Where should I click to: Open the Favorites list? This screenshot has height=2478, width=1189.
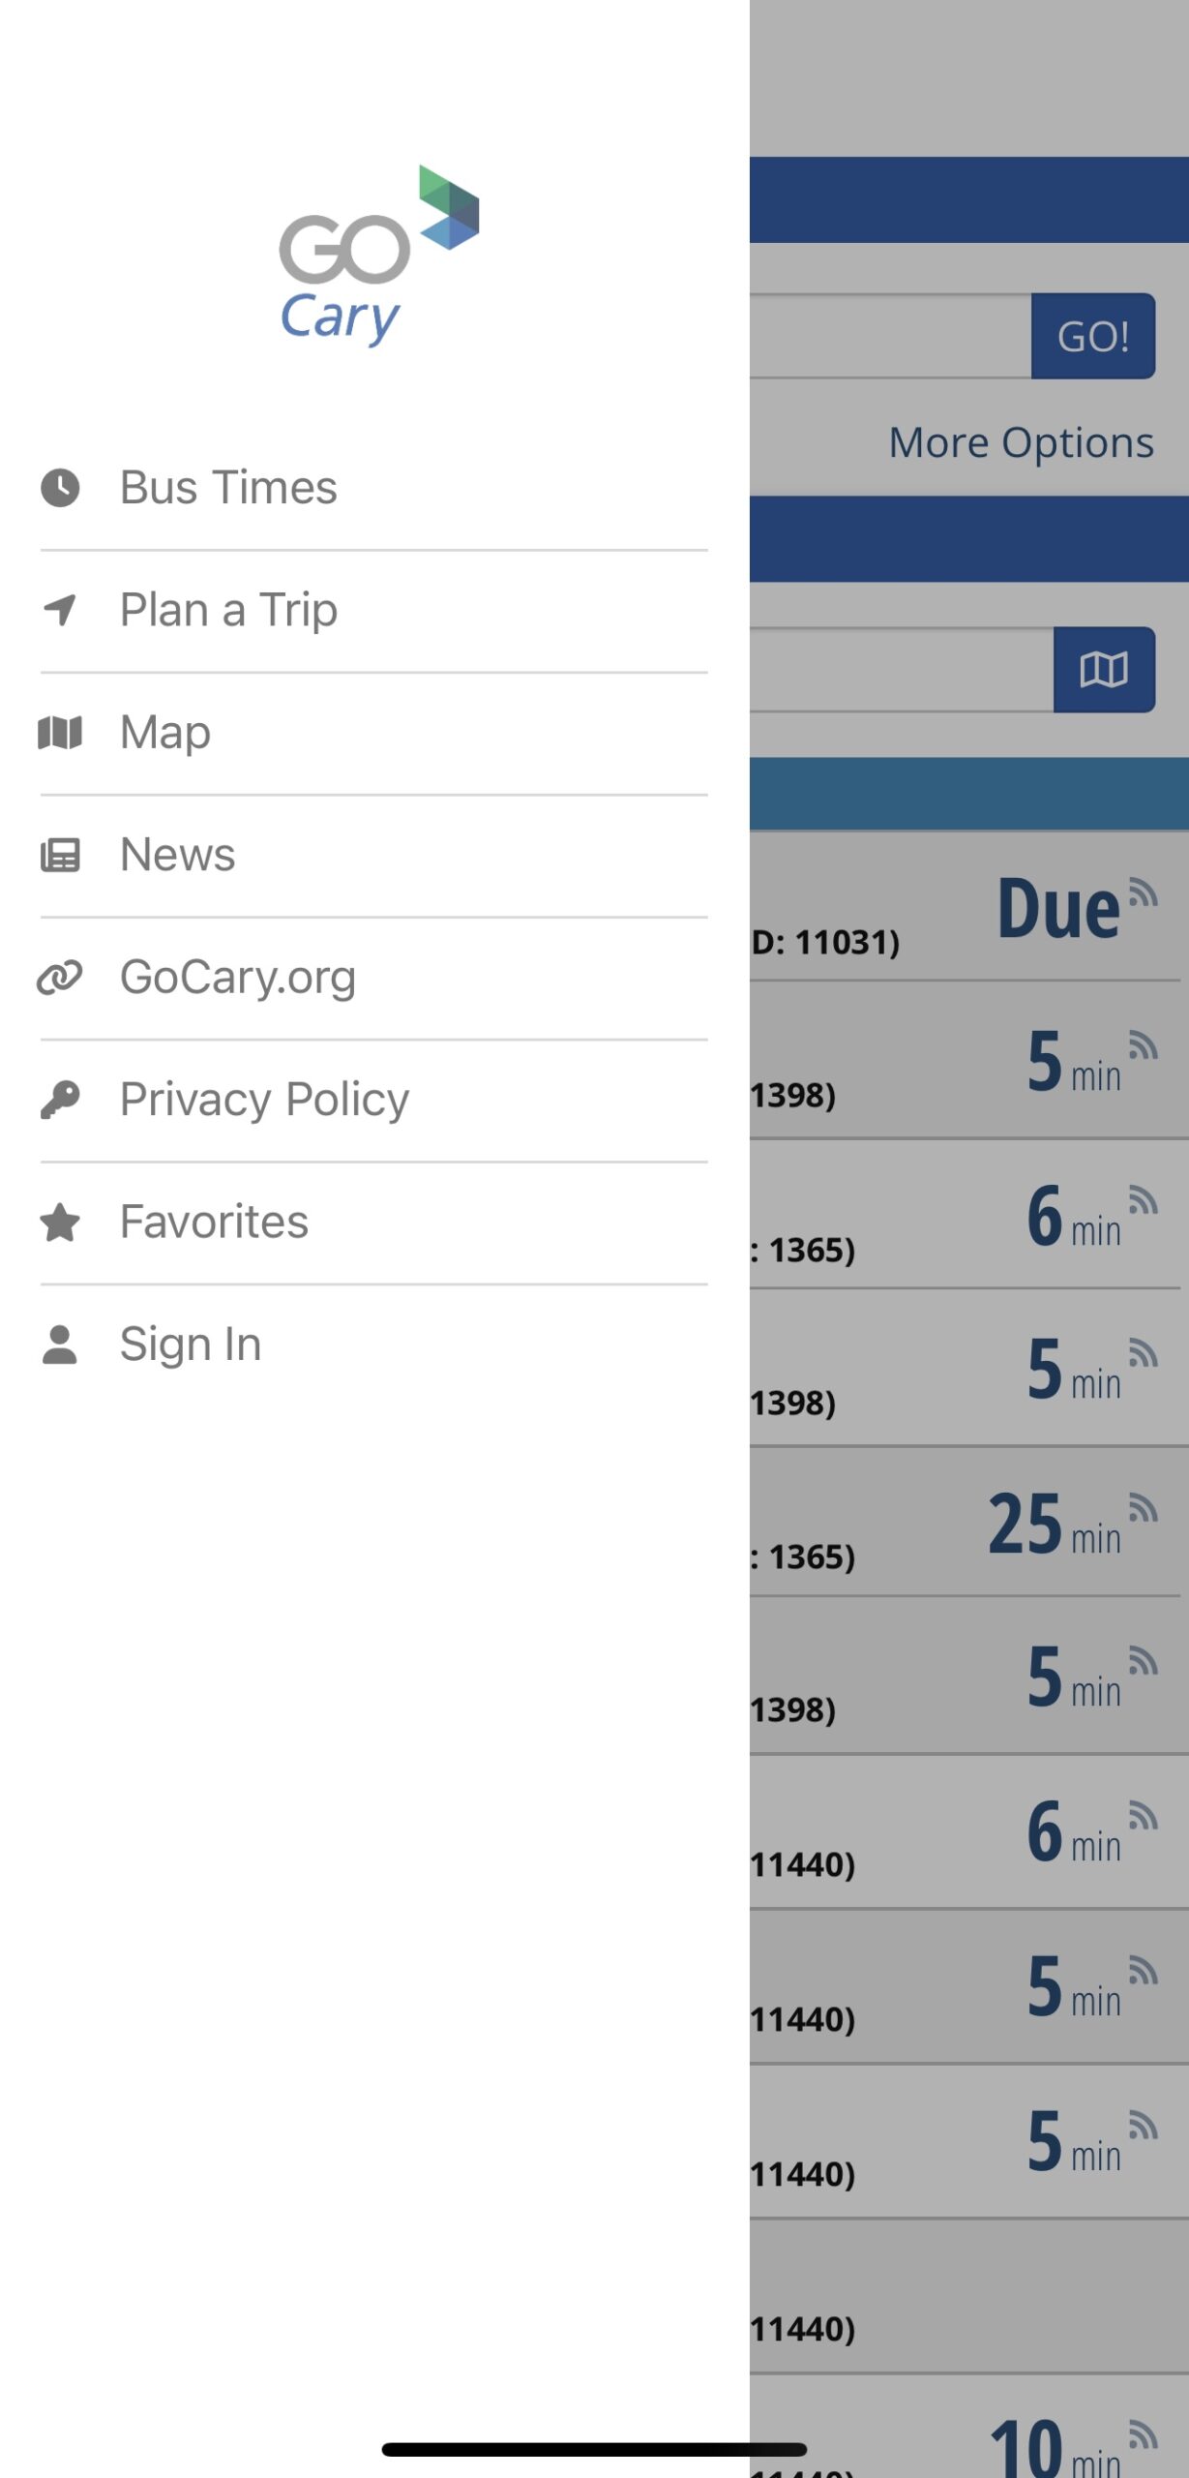click(373, 1223)
